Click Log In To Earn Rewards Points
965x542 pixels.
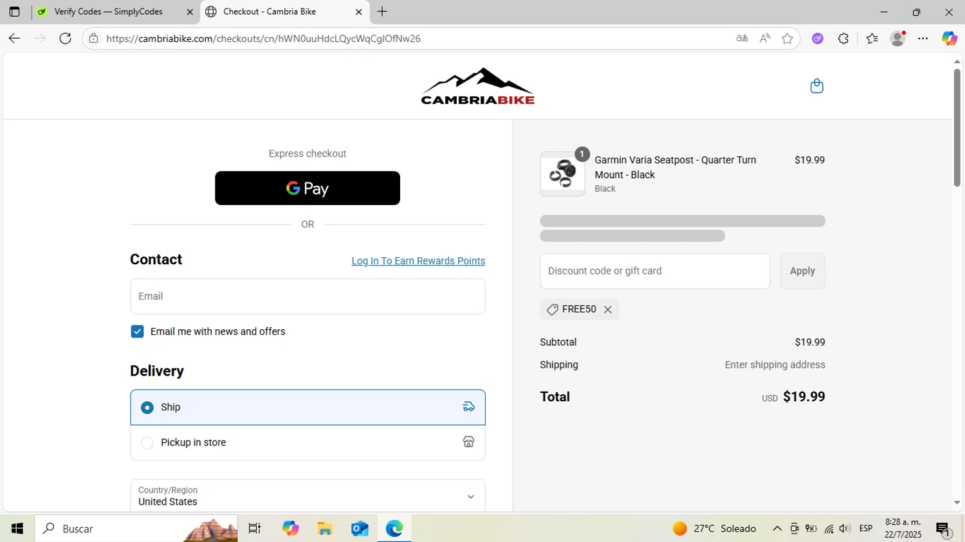[418, 261]
